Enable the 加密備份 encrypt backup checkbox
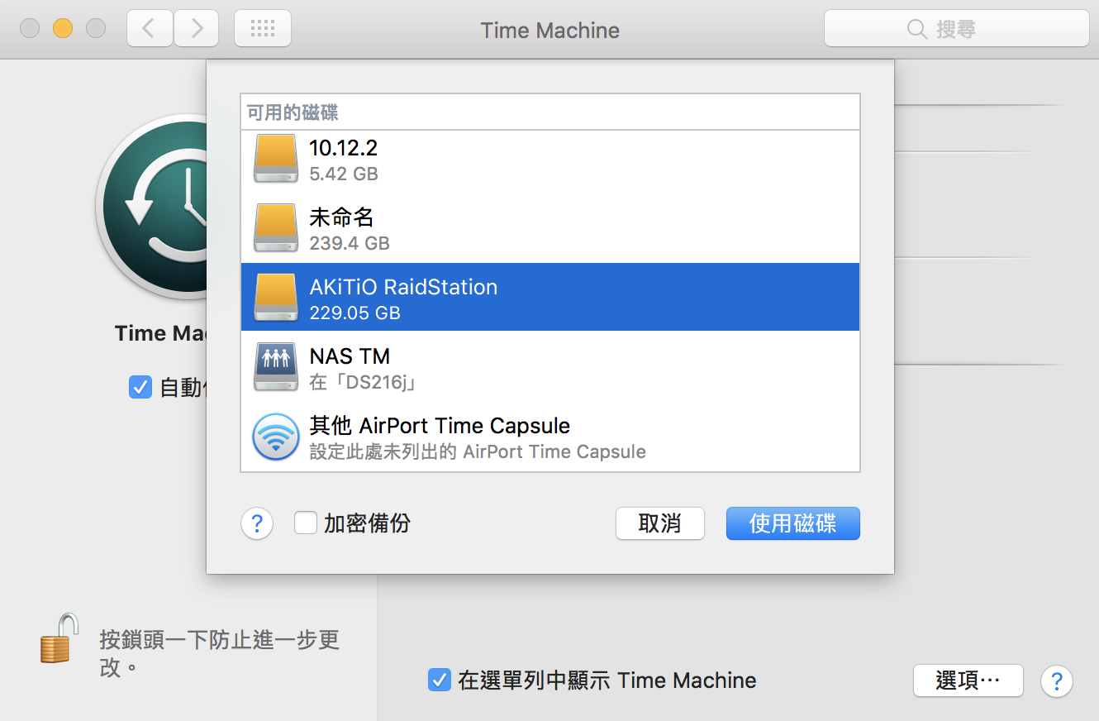 coord(306,523)
